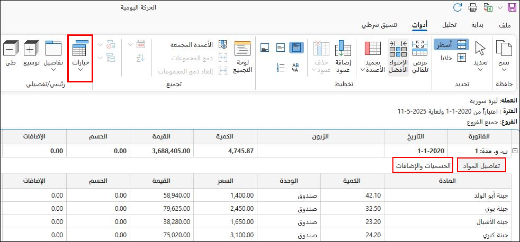This screenshot has height=242, width=520.
Task: Click إلغاء دمج المجموعات unmerge groups
Action: coord(192,71)
